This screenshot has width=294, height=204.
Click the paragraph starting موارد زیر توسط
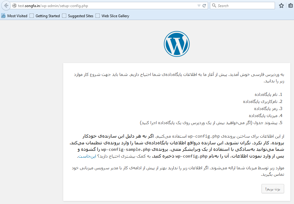(178, 171)
